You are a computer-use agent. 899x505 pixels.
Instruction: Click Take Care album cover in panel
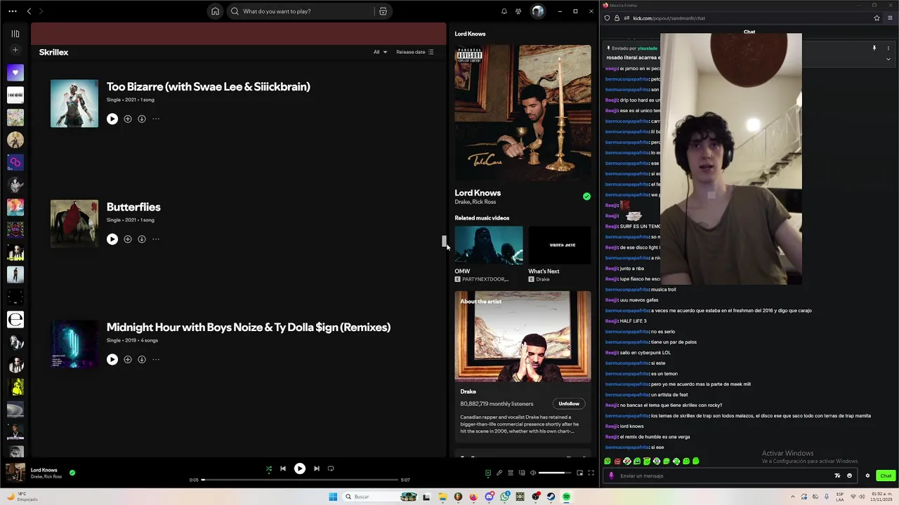click(523, 113)
